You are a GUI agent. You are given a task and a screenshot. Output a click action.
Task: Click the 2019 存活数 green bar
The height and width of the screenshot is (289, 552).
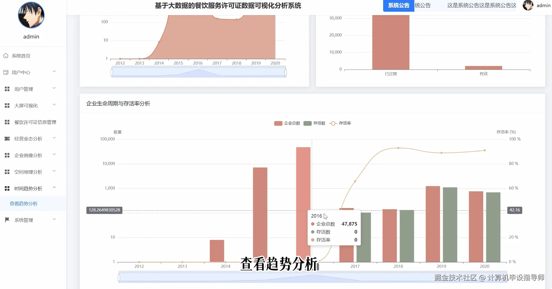click(x=450, y=225)
